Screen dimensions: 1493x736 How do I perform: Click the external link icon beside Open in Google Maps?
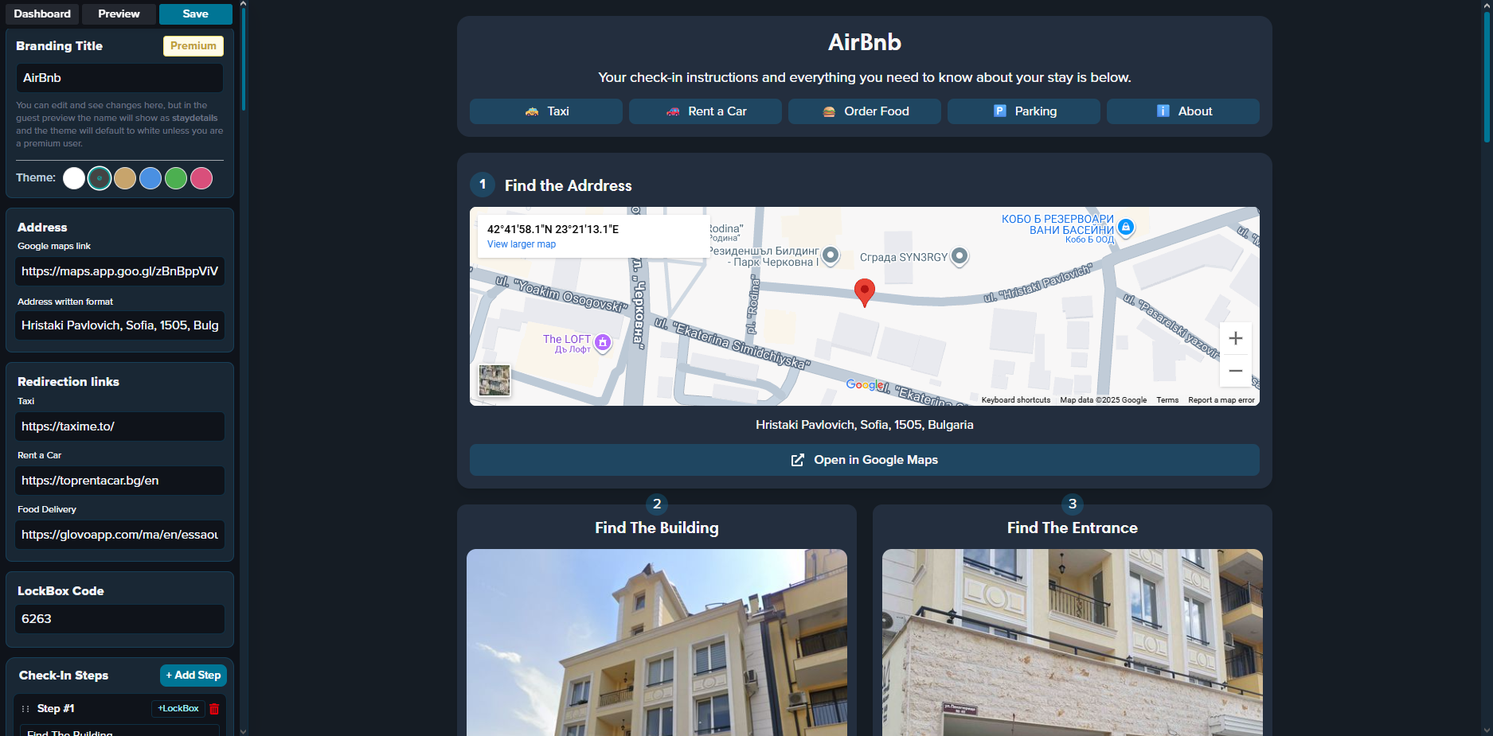(x=798, y=460)
